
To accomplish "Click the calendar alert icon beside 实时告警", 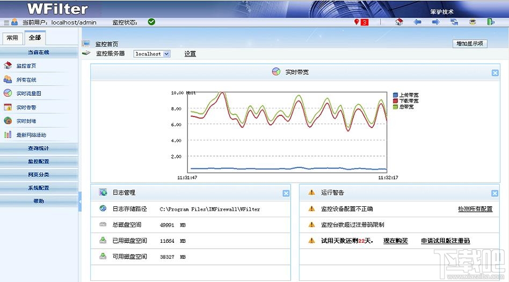I will [8, 107].
